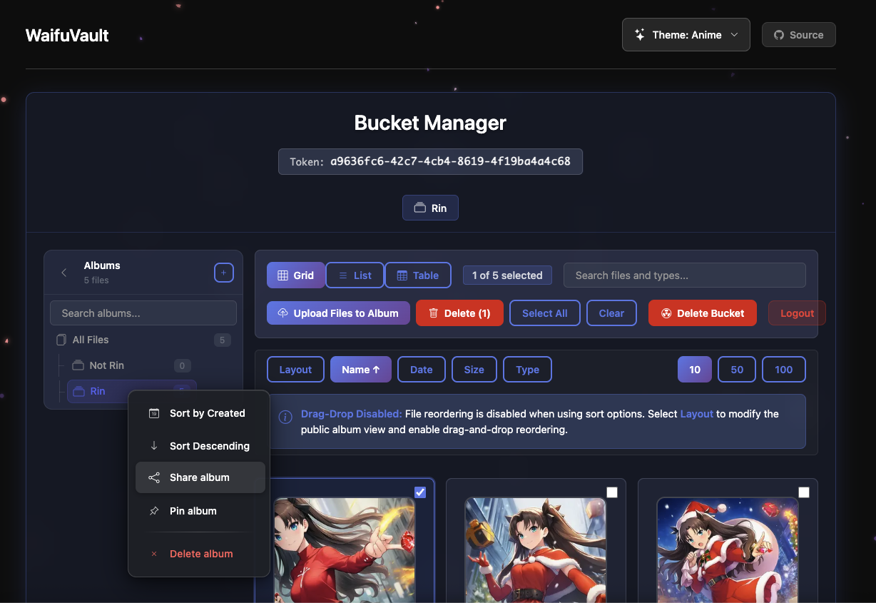
Task: Click the down arrow icon next to Sort Descending
Action: click(154, 446)
